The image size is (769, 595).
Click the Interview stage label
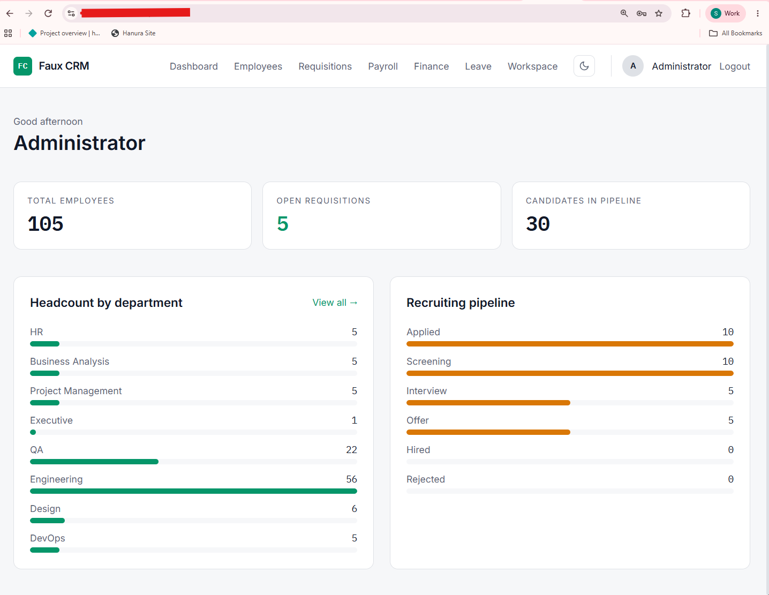426,391
